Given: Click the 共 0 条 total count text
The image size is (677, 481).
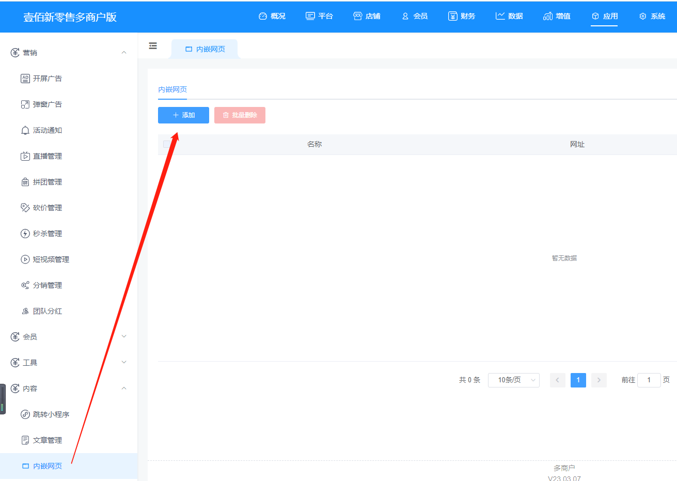Looking at the screenshot, I should [469, 380].
